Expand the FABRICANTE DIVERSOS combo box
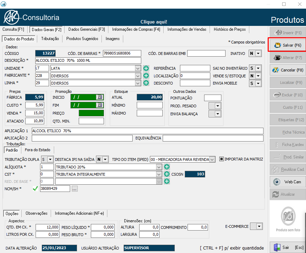 click(x=138, y=76)
